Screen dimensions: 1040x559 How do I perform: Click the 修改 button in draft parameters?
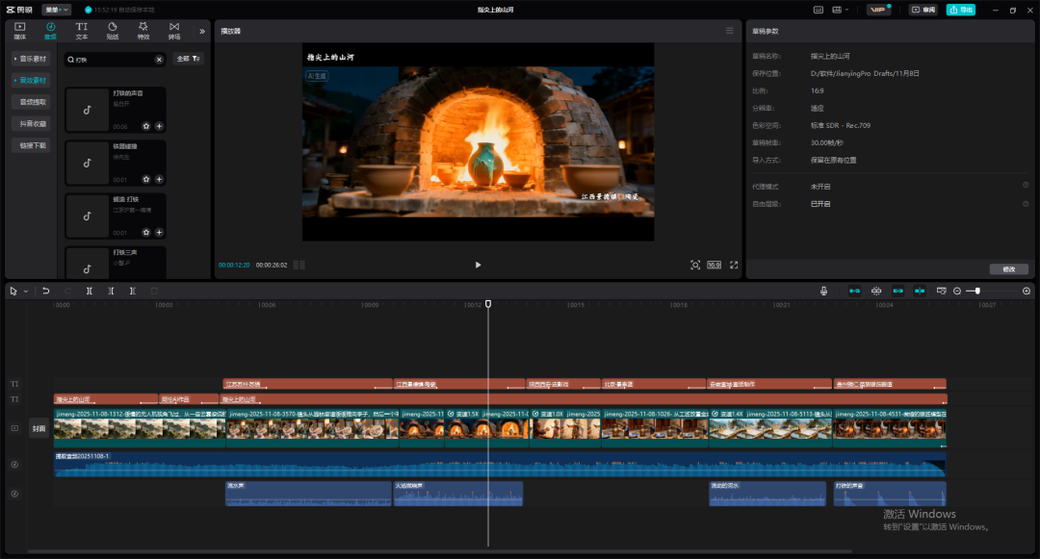[x=1008, y=269]
